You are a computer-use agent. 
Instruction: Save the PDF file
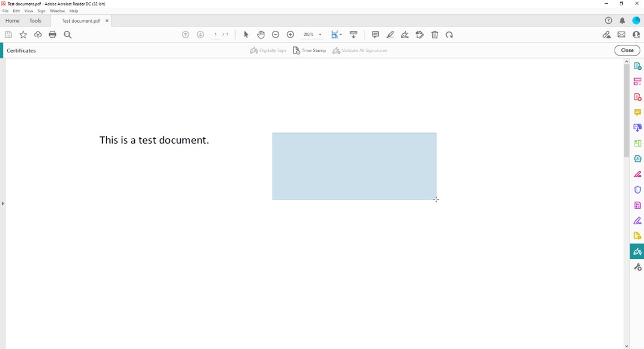pos(8,34)
